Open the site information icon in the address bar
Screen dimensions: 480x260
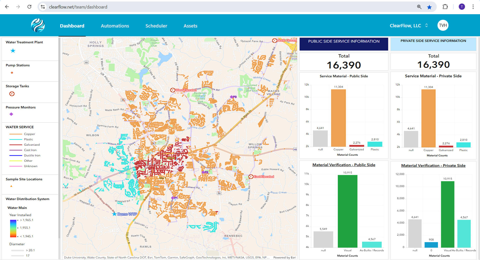[x=43, y=7]
